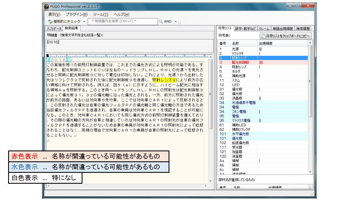This screenshot has height=201, width=359.
Task: Click the magnifier search icon beside AND
Action: click(x=161, y=21)
